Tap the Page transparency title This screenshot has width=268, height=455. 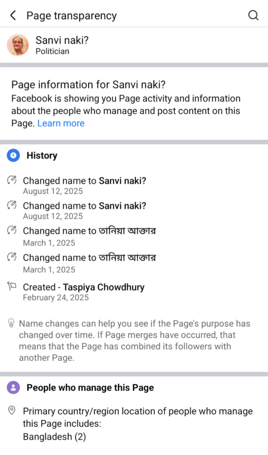click(x=72, y=16)
